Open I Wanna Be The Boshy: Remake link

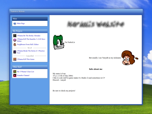coord(29,36)
